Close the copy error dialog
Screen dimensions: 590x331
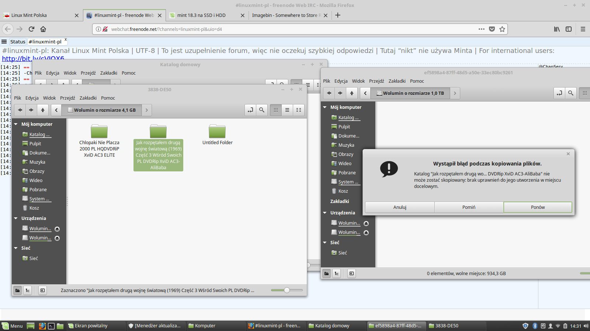tap(568, 154)
